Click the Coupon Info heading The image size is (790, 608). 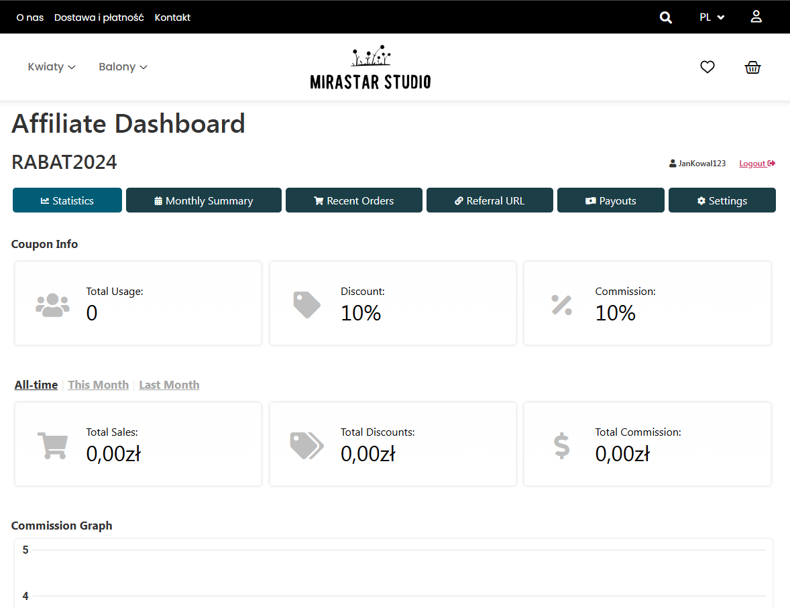tap(44, 244)
